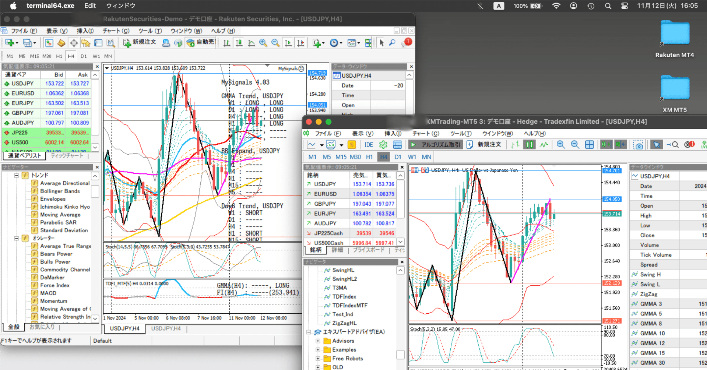Switch to ティックチャート tab in MT4
Screen dimensions: 707x370
[67, 156]
